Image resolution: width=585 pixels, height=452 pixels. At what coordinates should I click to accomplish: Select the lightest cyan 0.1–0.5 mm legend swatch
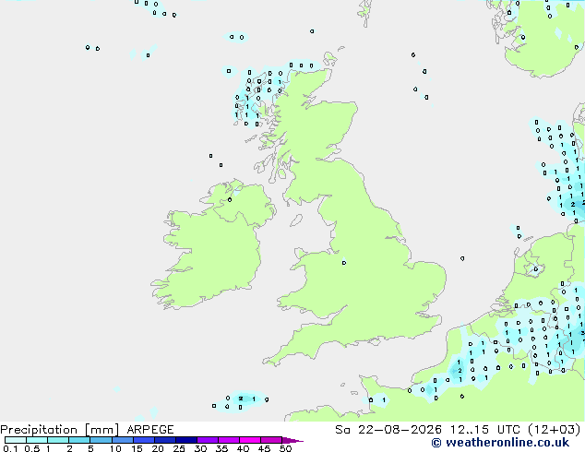click(16, 440)
